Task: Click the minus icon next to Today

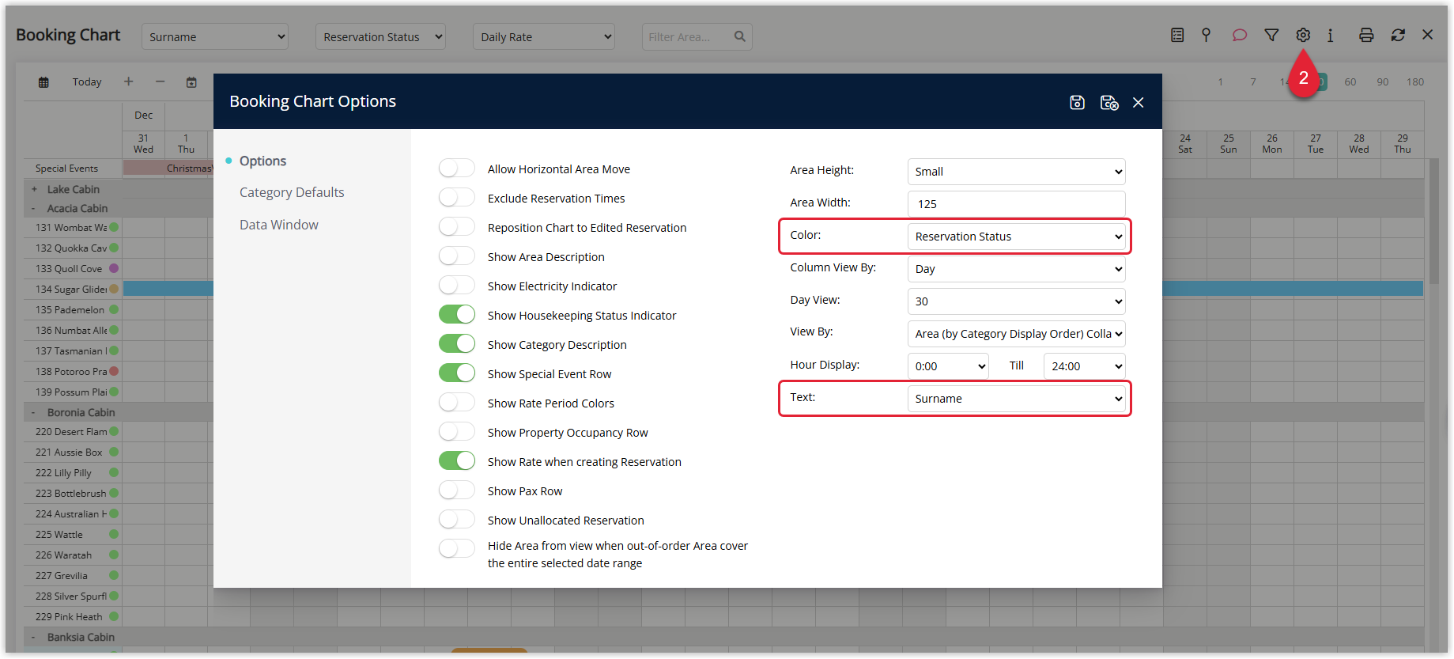Action: point(160,81)
